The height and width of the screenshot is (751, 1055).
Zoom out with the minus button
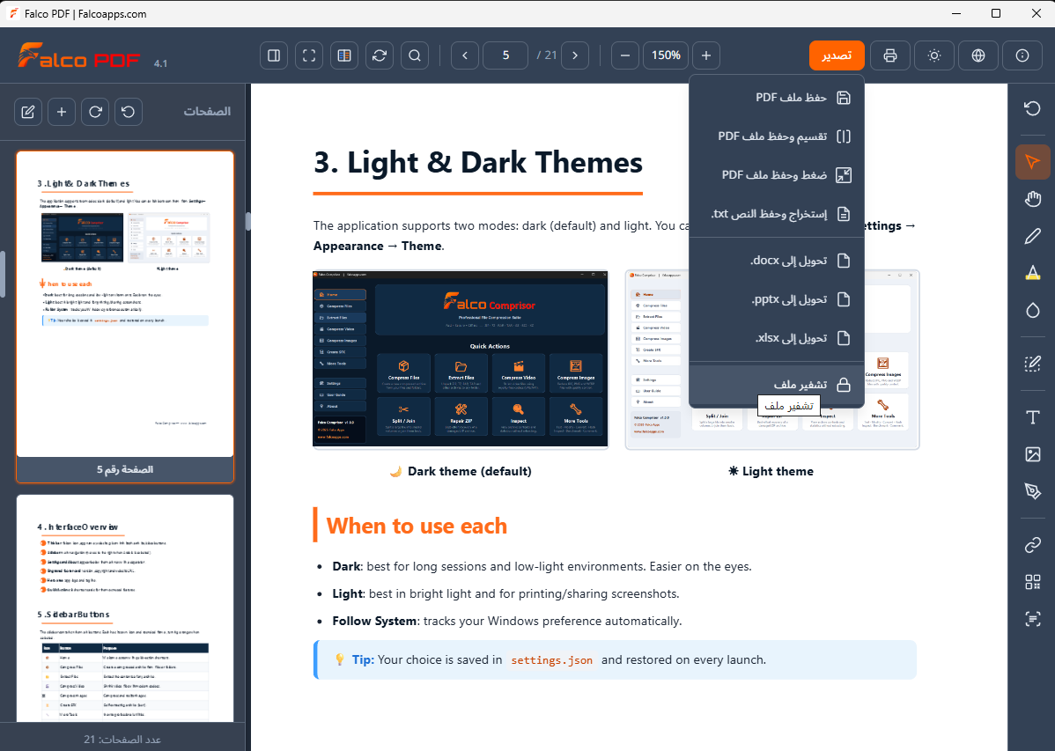point(625,55)
